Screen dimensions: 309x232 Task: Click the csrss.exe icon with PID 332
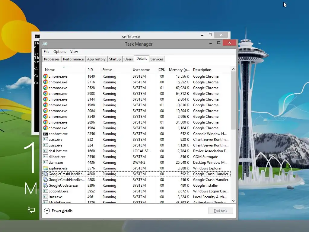pos(46,140)
